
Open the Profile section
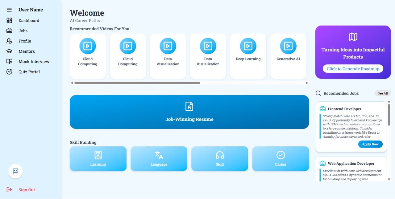tap(9, 41)
